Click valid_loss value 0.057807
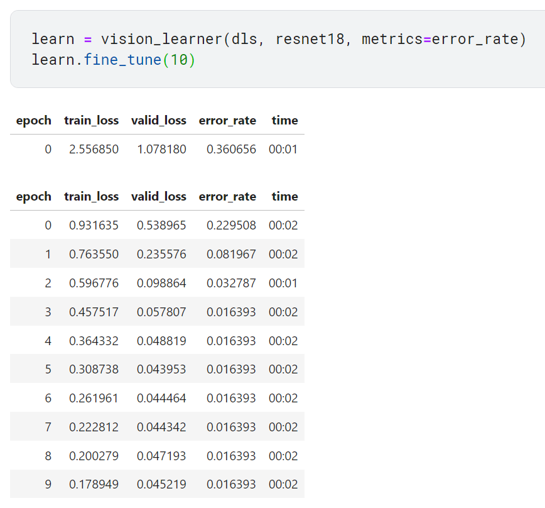This screenshot has height=508, width=545. coord(161,312)
